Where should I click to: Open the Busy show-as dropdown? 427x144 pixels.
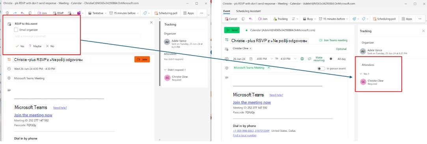click(310, 19)
